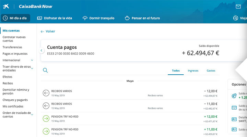Click the card icon in Opciones panel
Viewport: 247px width, 137px height.
[234, 108]
